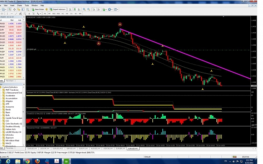This screenshot has width=263, height=164.
Task: Switch chart to Bar Chart mode
Action: pos(70,9)
